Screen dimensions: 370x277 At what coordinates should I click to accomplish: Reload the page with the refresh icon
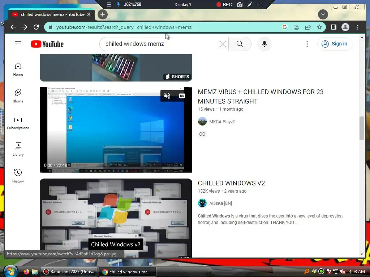tap(36, 27)
